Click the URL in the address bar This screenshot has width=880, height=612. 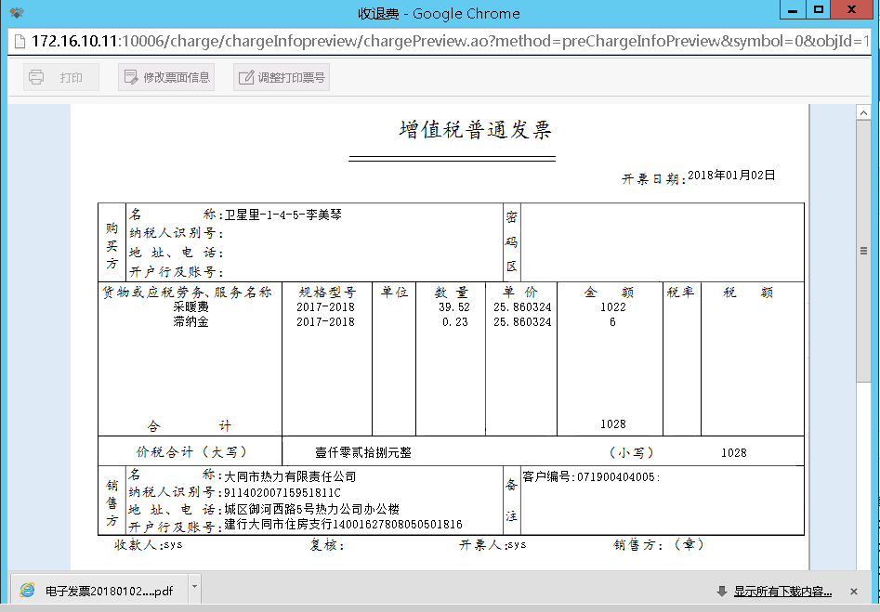click(x=446, y=43)
